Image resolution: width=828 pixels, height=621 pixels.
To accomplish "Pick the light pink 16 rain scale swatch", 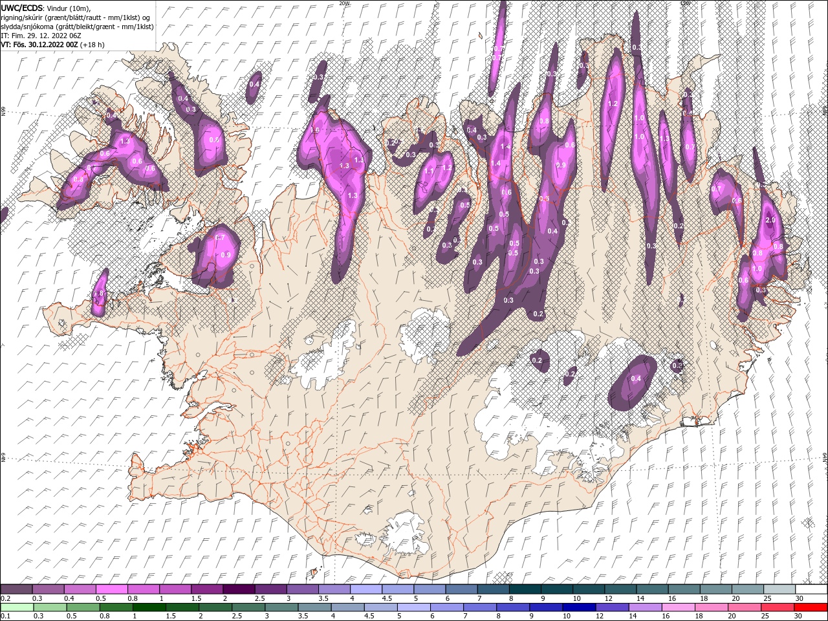I will point(677,607).
